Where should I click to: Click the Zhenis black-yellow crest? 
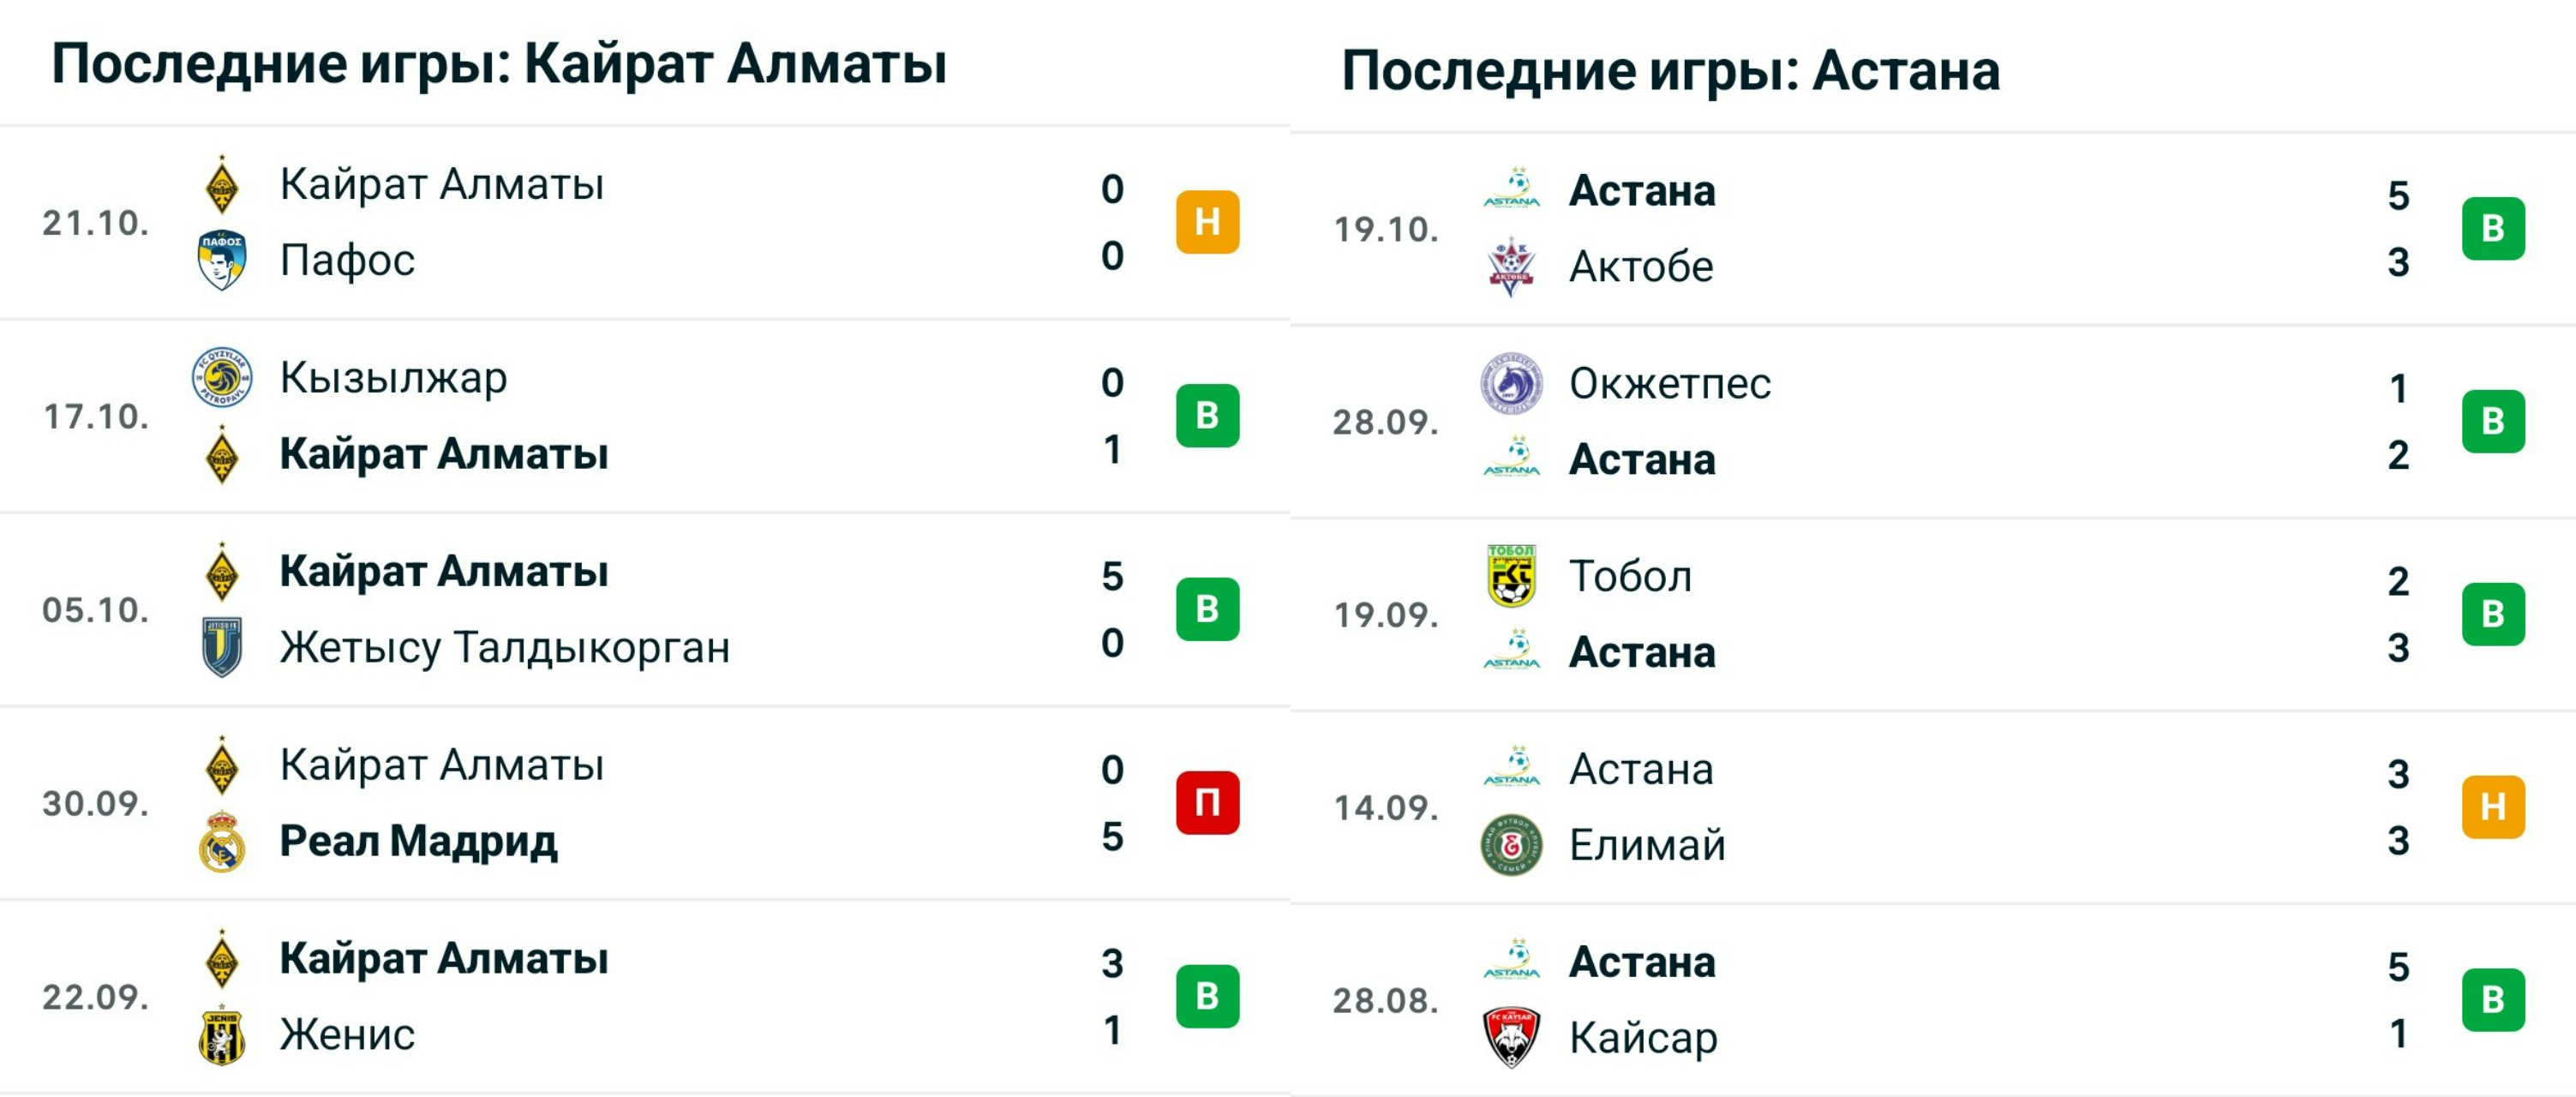click(221, 1034)
